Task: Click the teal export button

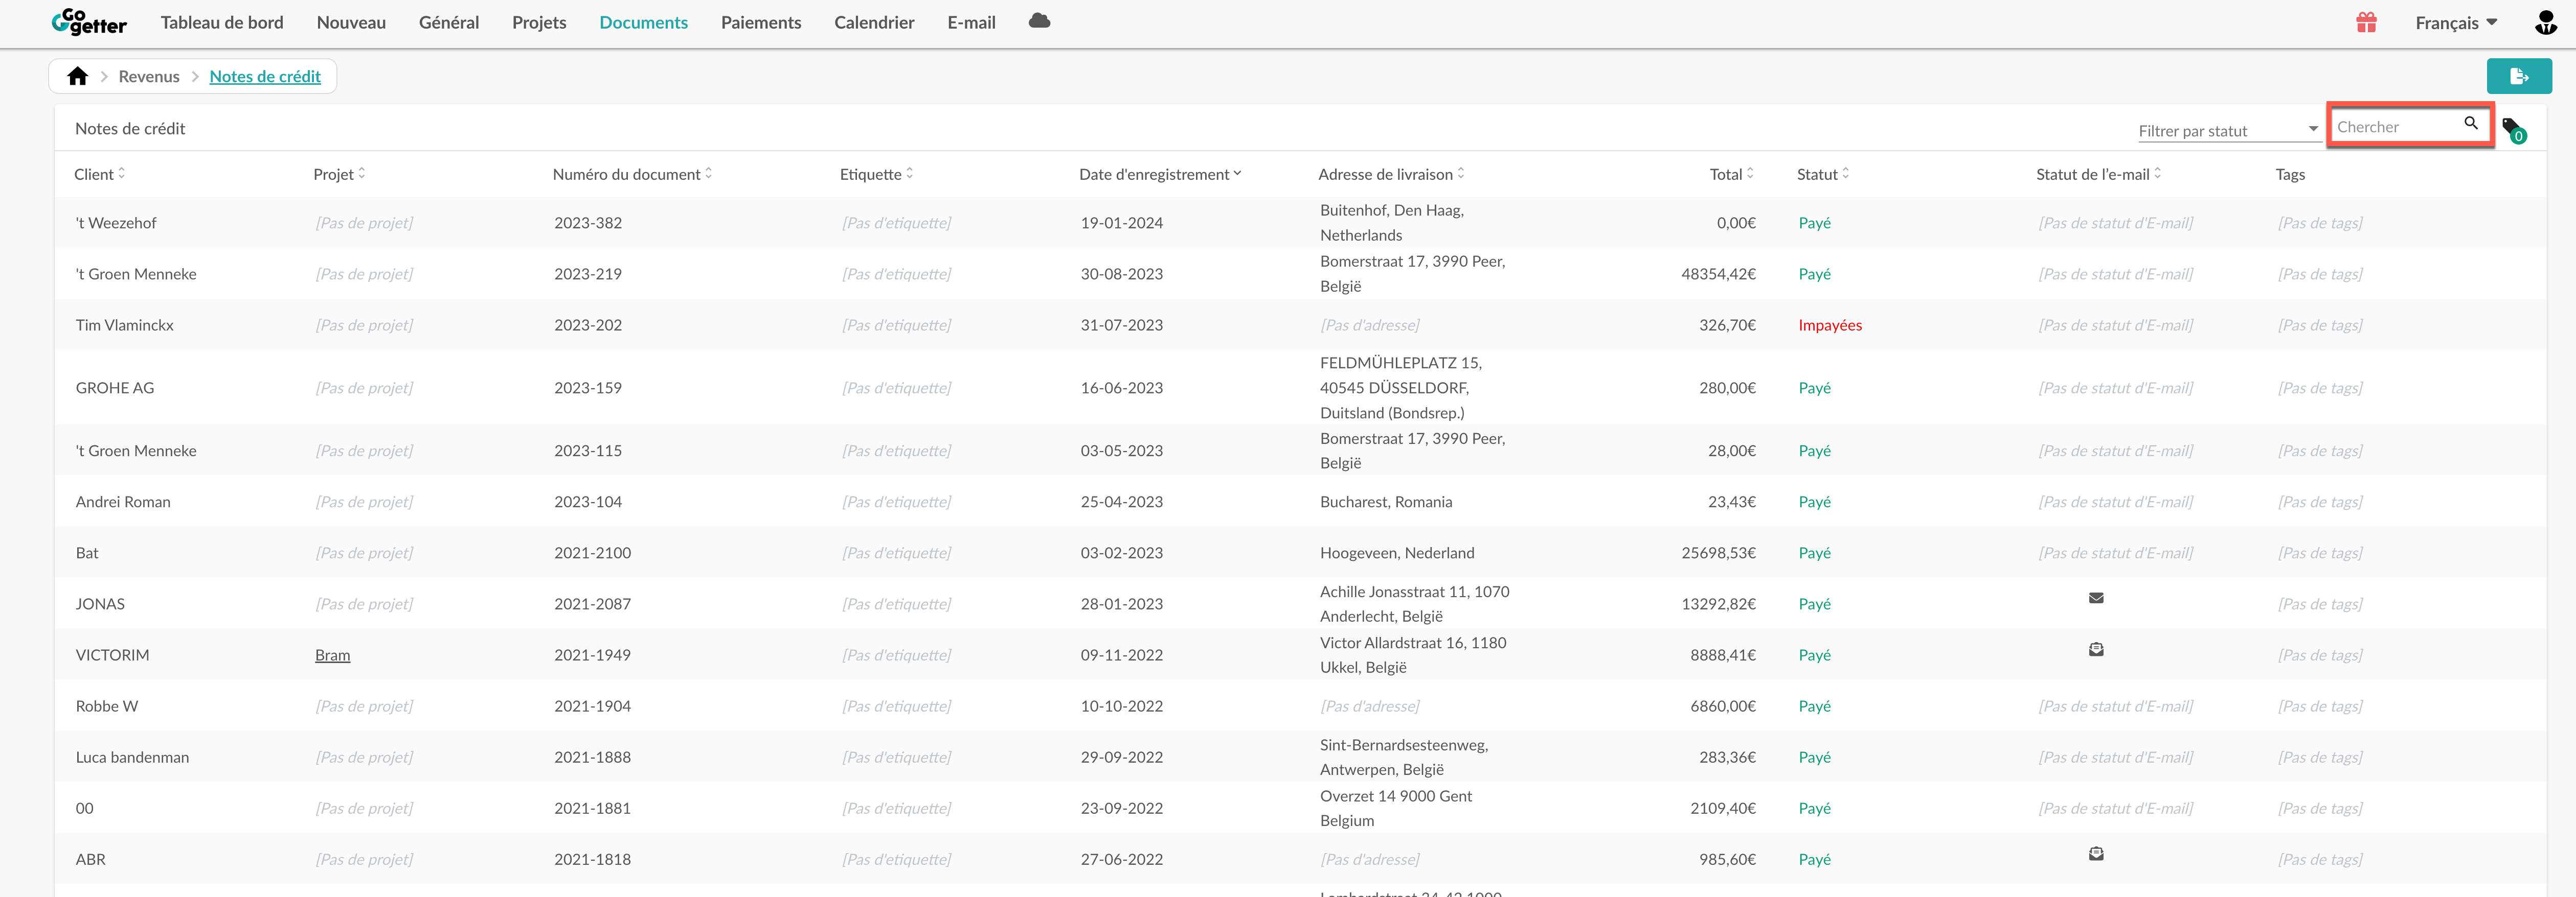Action: point(2519,76)
